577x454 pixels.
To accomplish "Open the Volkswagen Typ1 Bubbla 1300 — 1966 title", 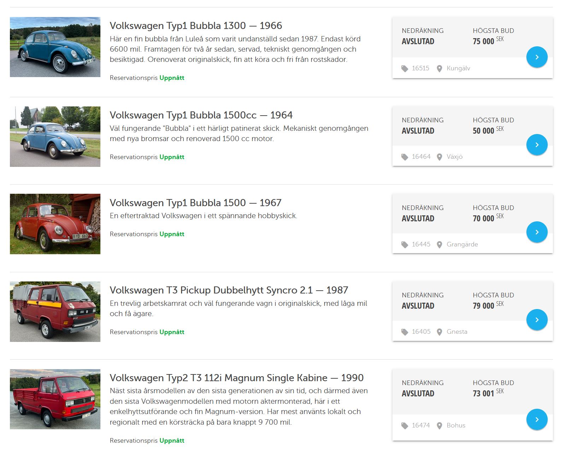I will (x=196, y=25).
